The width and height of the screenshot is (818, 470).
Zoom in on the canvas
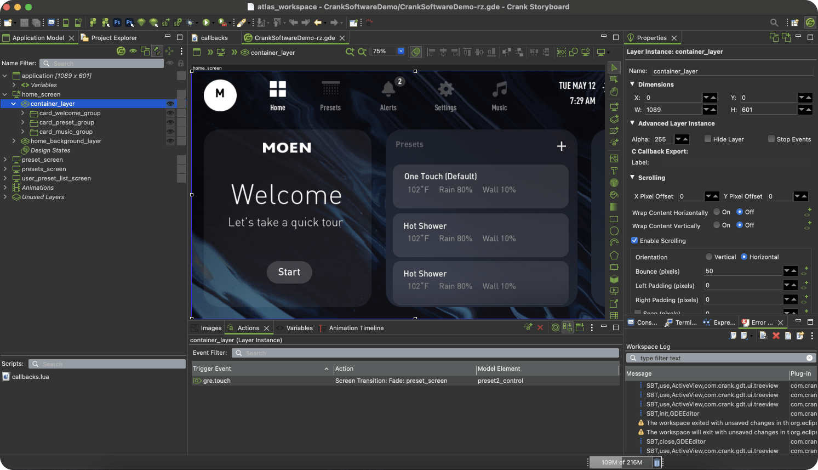[350, 52]
